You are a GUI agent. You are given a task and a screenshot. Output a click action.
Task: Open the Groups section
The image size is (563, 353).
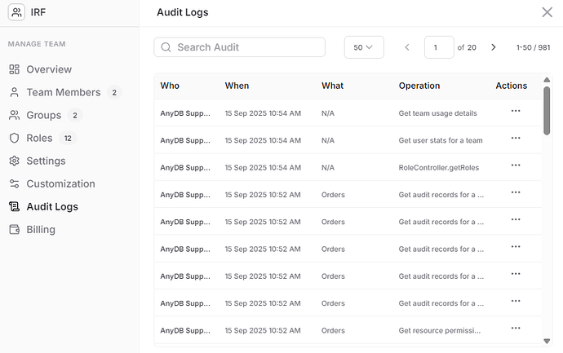pyautogui.click(x=46, y=115)
